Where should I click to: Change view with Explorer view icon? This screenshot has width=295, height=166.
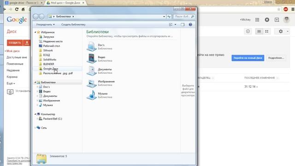pyautogui.click(x=171, y=24)
